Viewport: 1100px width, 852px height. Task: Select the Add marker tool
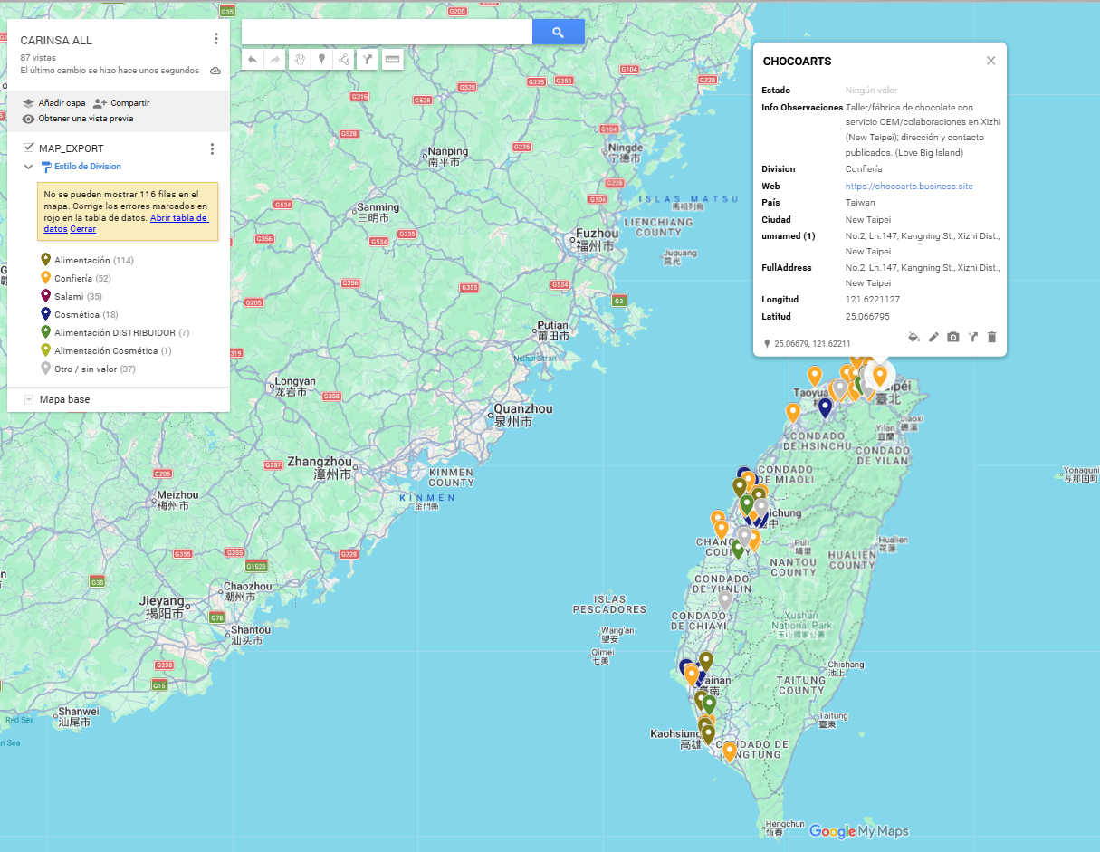[321, 60]
